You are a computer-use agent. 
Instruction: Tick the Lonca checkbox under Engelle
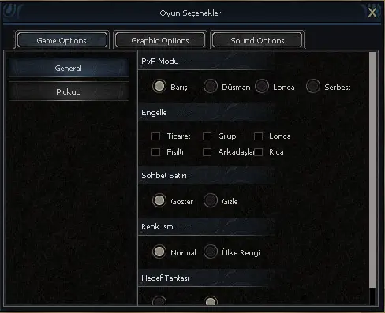tap(258, 136)
